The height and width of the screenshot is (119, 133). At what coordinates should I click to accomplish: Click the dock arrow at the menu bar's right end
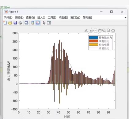click(x=125, y=17)
